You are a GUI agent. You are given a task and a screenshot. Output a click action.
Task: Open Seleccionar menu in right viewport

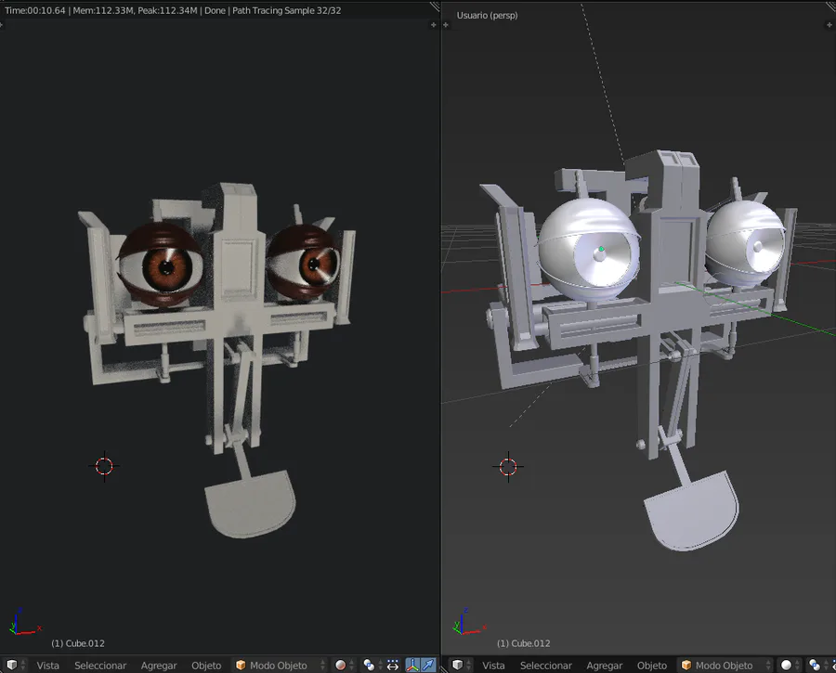click(546, 666)
